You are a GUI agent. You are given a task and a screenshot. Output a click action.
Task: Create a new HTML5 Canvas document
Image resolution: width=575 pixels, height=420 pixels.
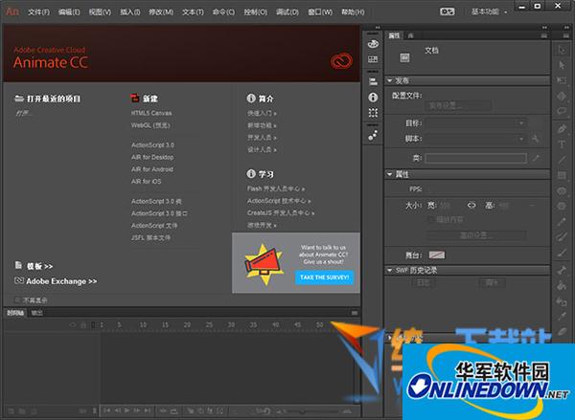pyautogui.click(x=151, y=113)
